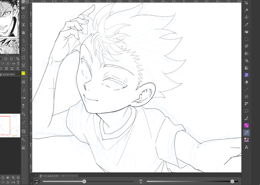Screen dimensions: 260x185
Task: Select the Auto select magic wand tool
Action: pyautogui.click(x=246, y=10)
